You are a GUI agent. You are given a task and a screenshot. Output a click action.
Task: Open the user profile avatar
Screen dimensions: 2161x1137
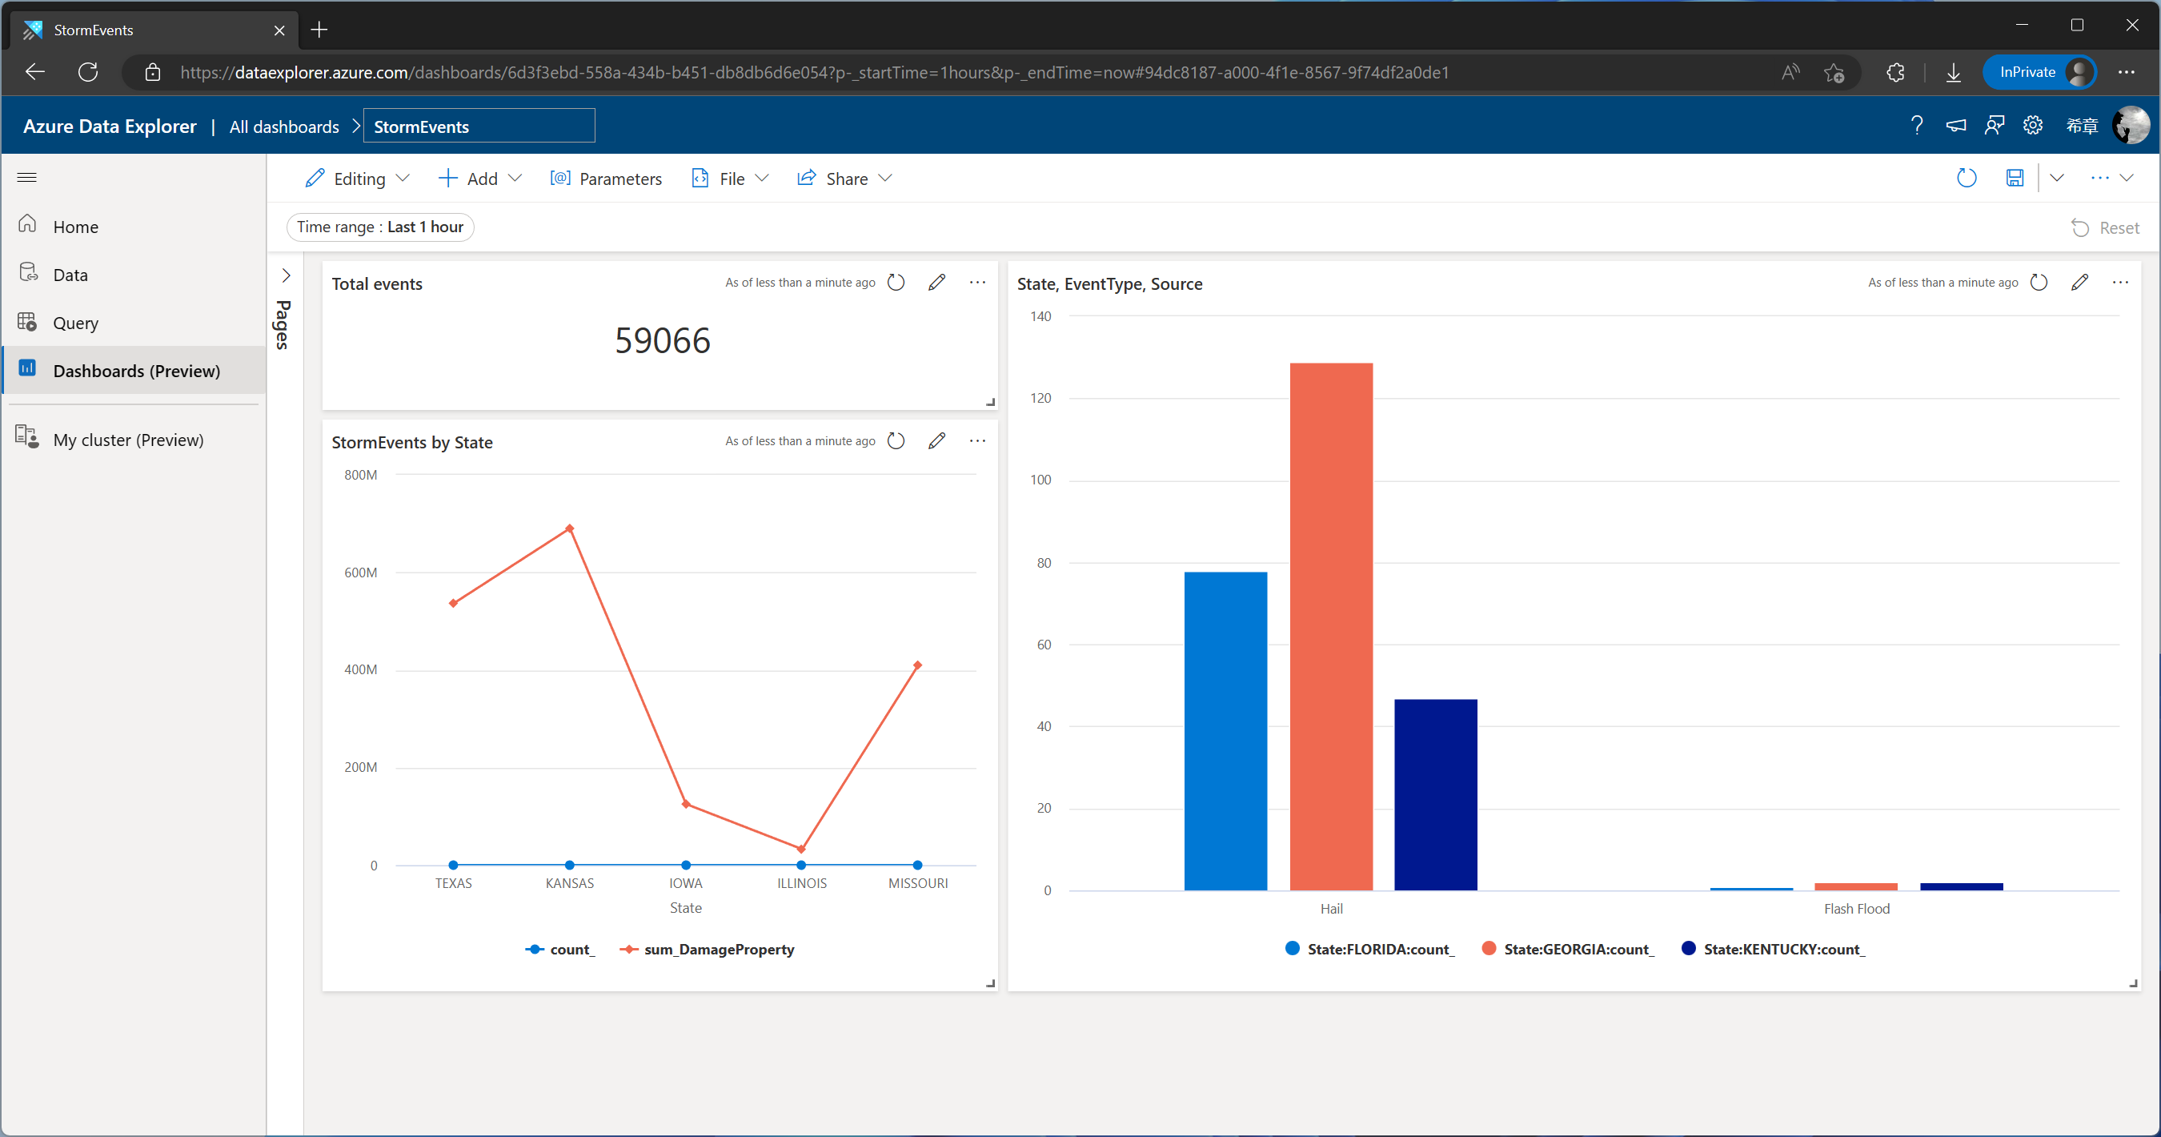2131,126
